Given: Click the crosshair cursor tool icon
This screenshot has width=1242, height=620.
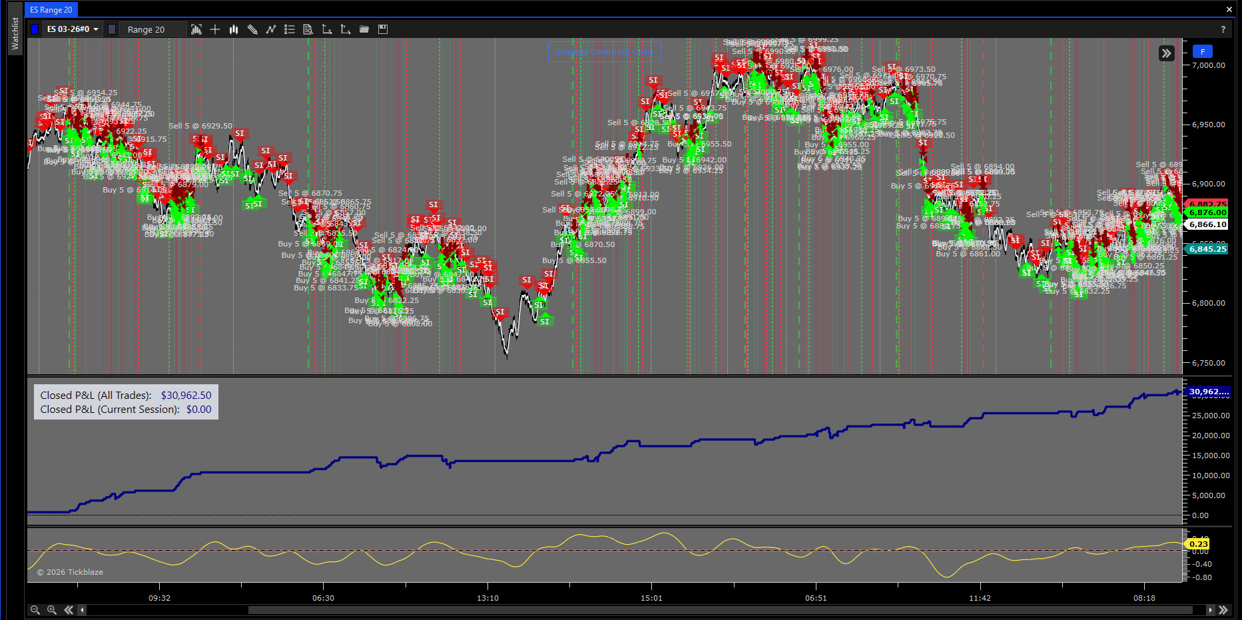Looking at the screenshot, I should click(215, 29).
